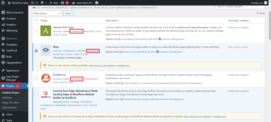Filter plugins by Inactive (5)

61,8
